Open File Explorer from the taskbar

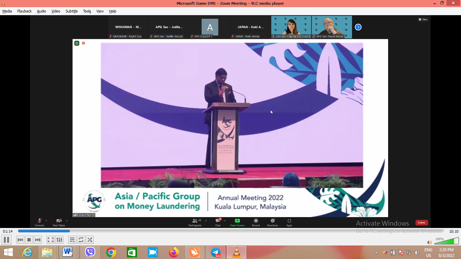[47, 252]
